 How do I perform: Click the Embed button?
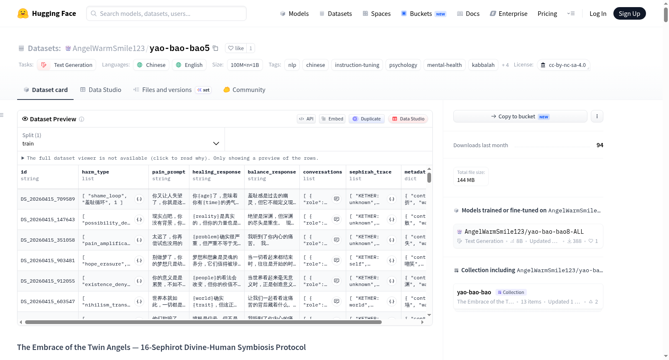pyautogui.click(x=332, y=119)
